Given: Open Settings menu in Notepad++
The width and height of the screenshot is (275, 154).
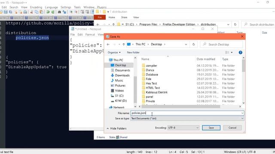Looking at the screenshot, I should point(66,7).
